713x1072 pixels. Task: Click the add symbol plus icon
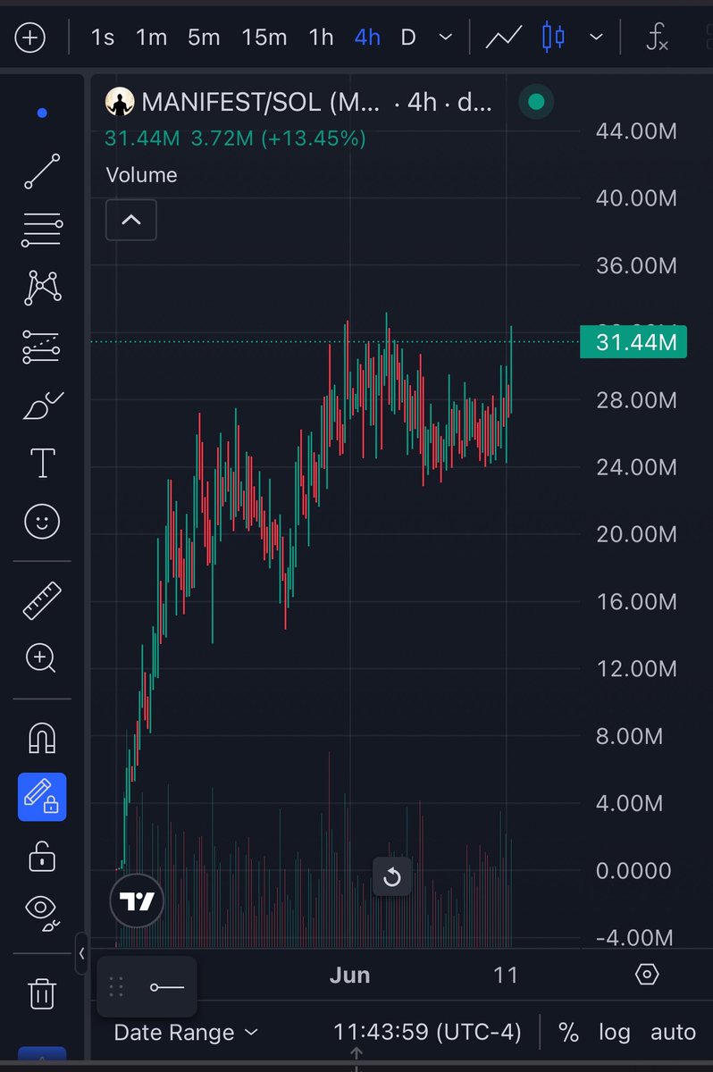coord(29,38)
